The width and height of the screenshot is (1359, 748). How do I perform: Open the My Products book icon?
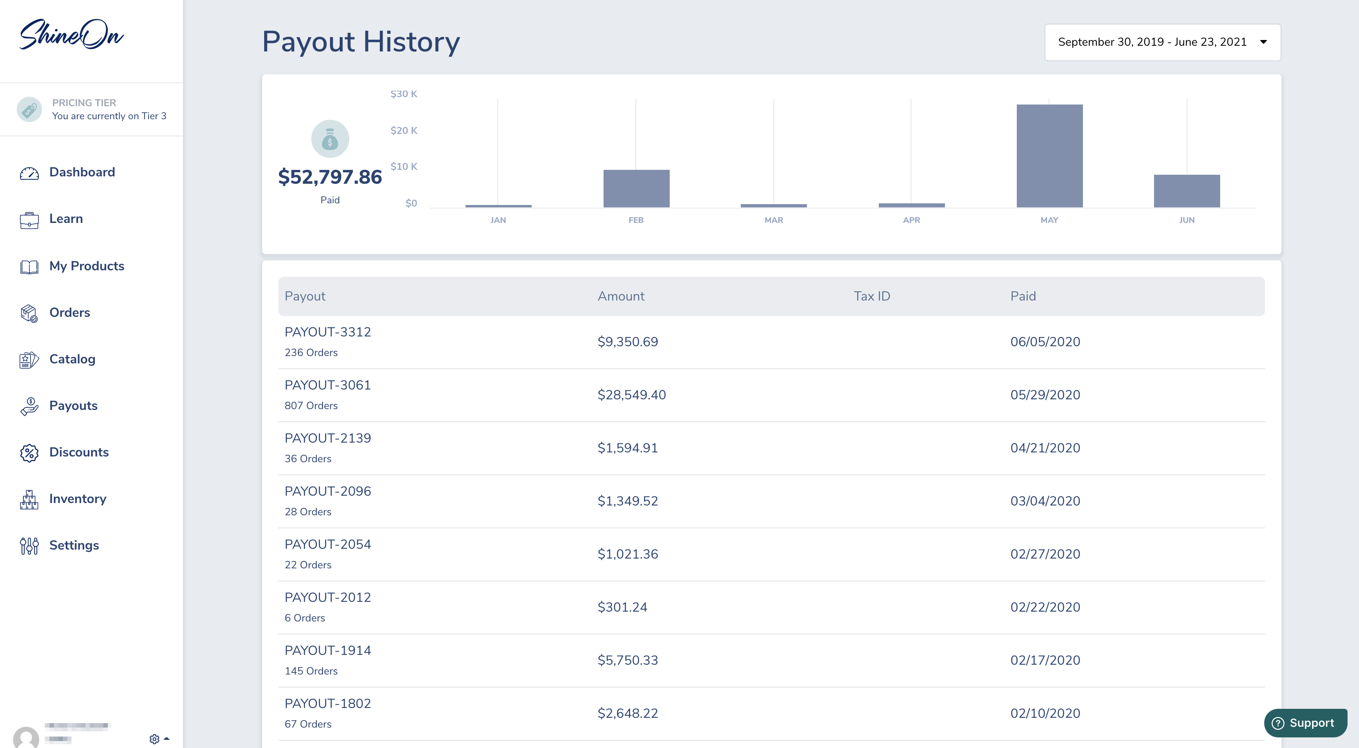pyautogui.click(x=29, y=266)
